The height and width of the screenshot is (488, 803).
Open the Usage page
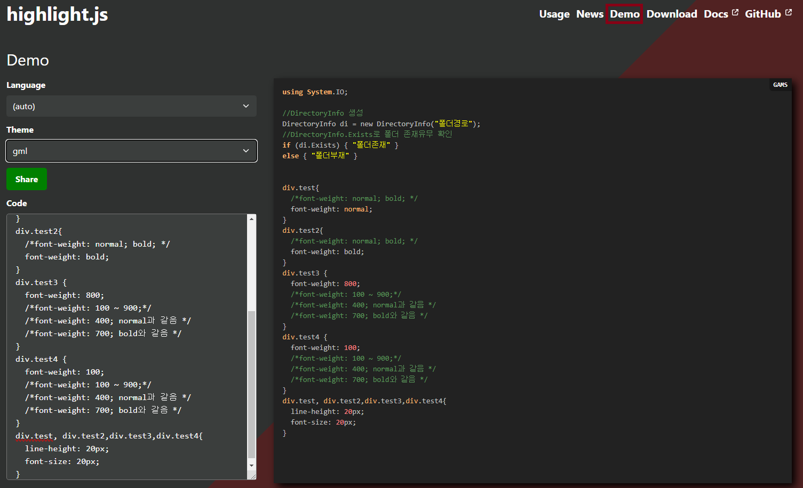554,14
